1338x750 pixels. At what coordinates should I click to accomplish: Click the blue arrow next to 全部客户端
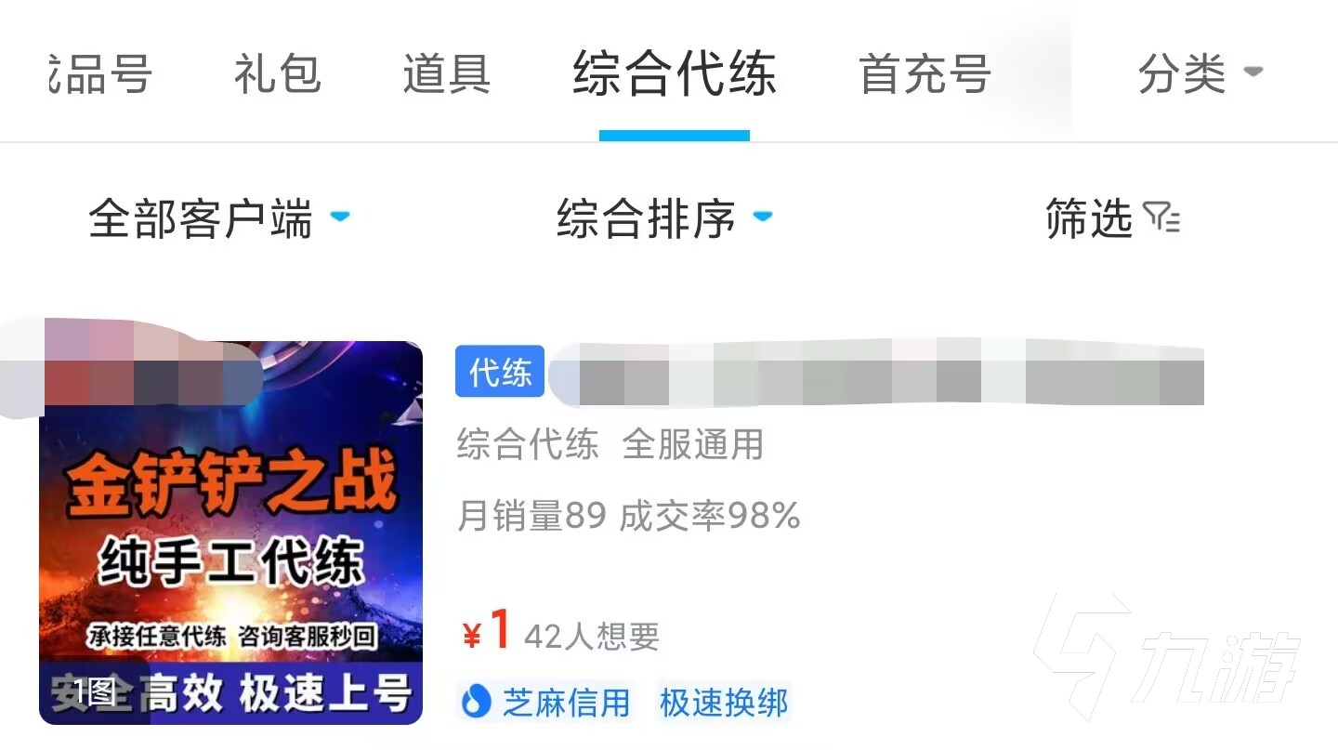coord(340,217)
